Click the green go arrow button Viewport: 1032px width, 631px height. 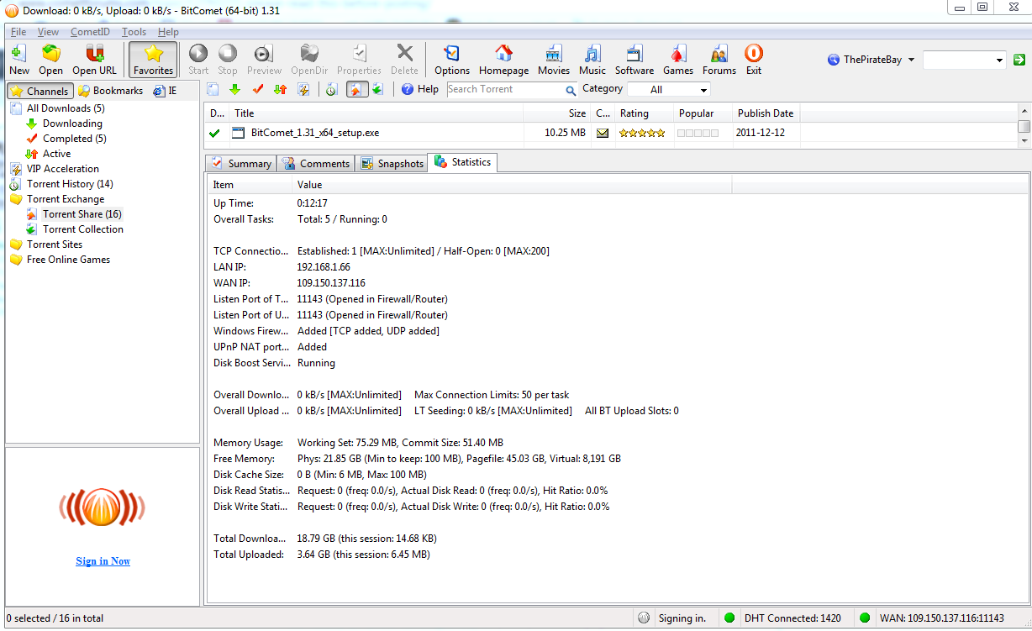1019,60
